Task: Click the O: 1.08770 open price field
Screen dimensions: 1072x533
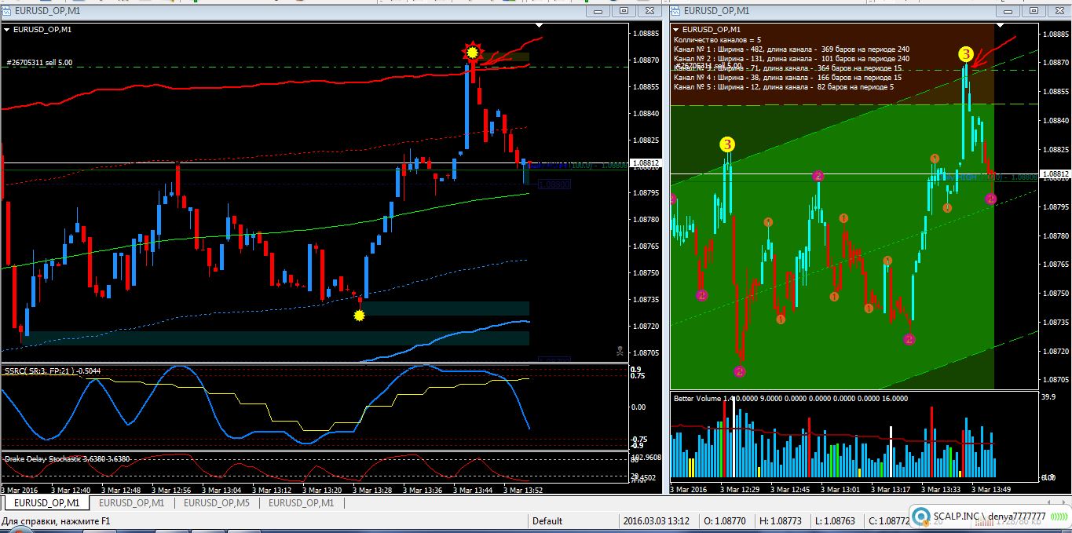Action: click(723, 520)
